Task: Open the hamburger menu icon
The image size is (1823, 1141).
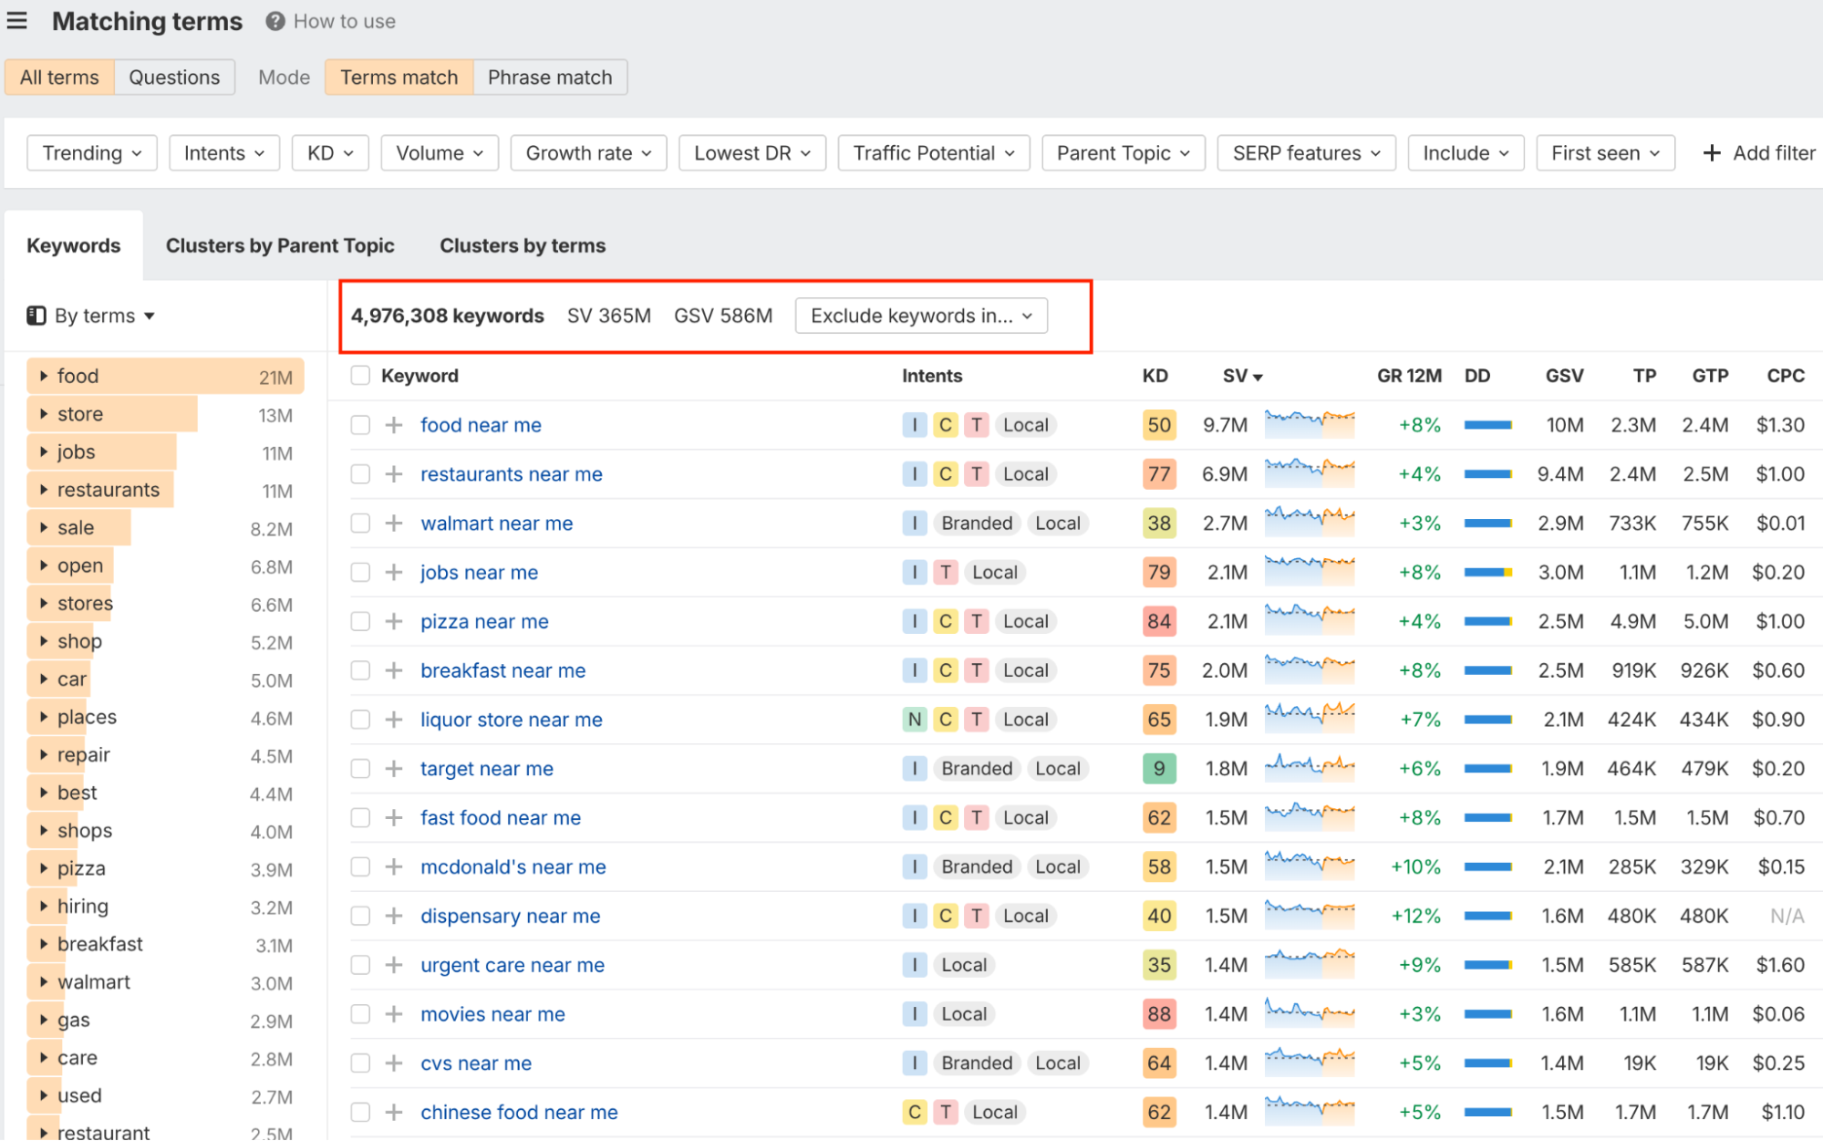Action: pos(16,20)
